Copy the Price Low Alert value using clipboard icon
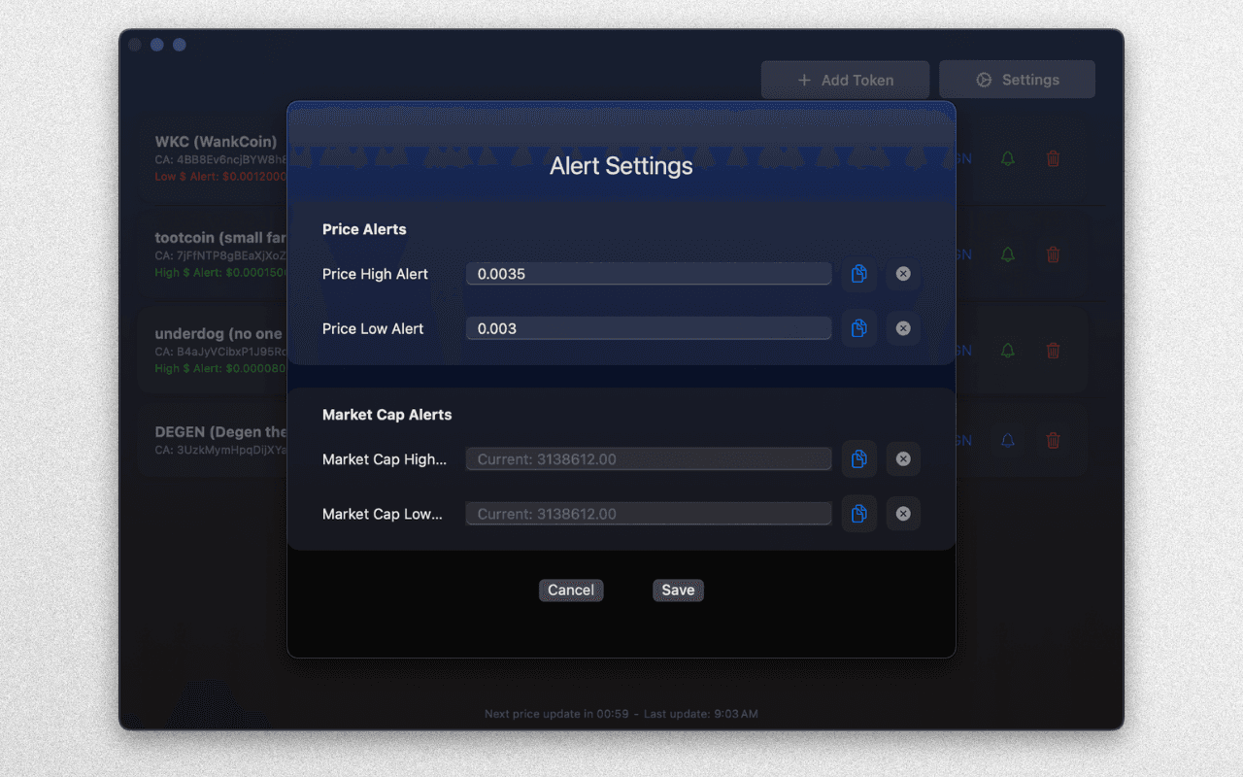This screenshot has height=777, width=1243. [x=858, y=328]
